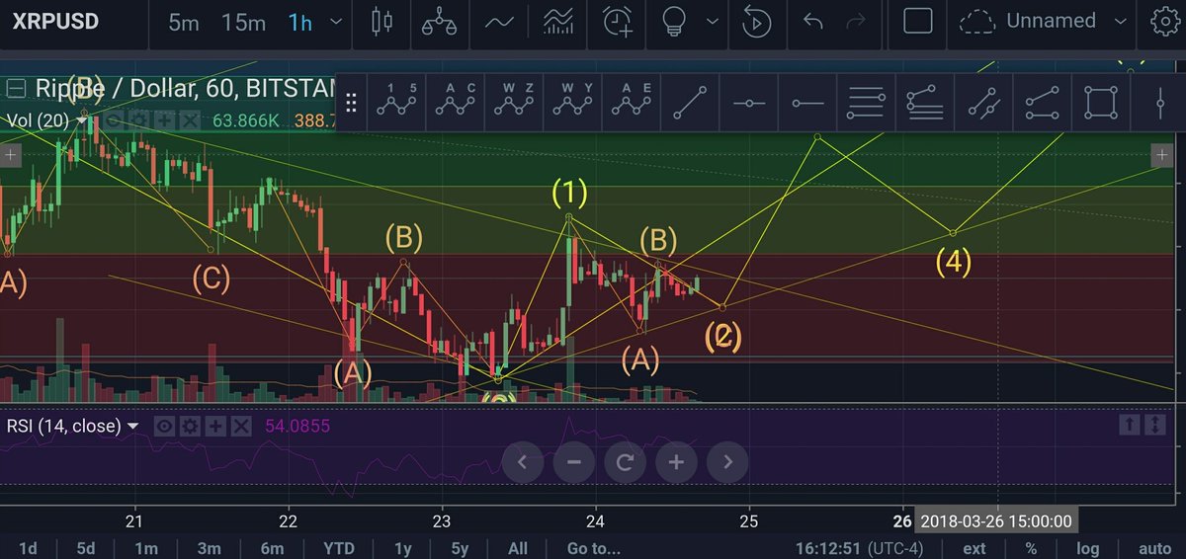Select the trend line drawing tool
Image resolution: width=1186 pixels, height=559 pixels.
click(690, 102)
